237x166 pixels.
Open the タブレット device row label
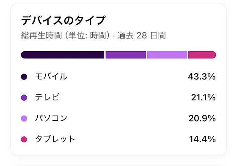click(55, 139)
